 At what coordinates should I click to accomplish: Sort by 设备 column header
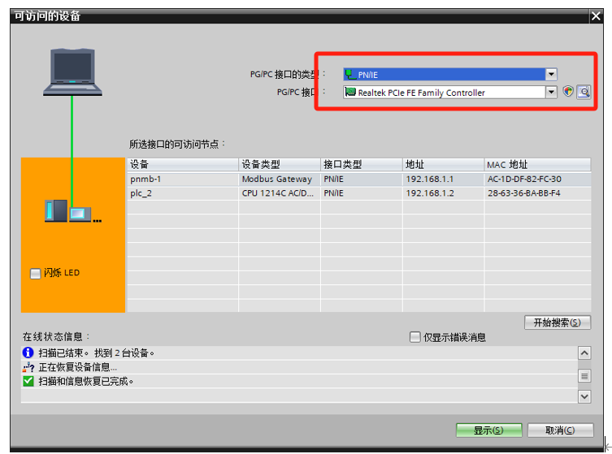click(x=183, y=164)
